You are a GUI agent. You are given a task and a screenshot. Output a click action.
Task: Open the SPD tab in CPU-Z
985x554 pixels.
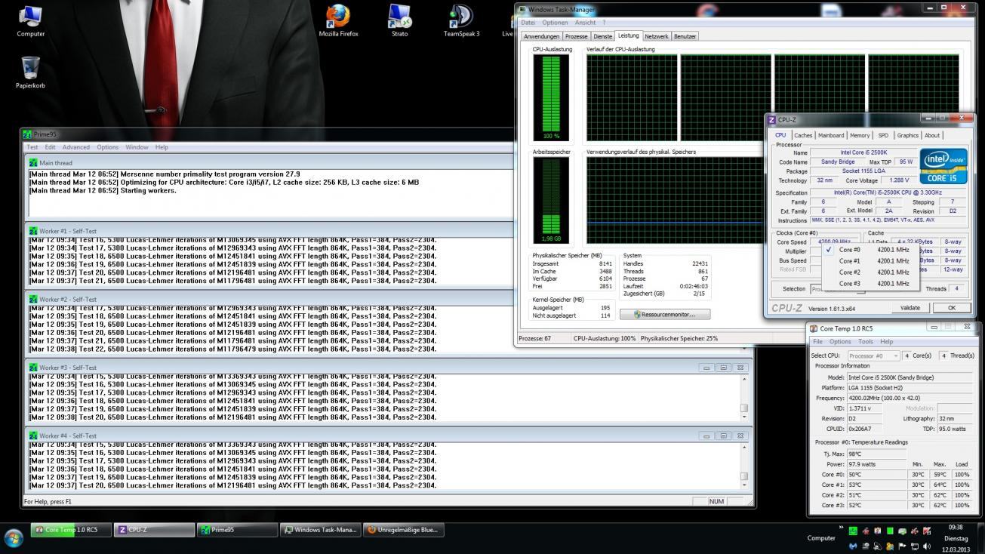883,135
